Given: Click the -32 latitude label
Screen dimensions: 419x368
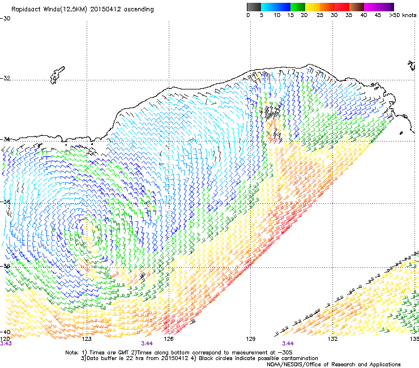Looking at the screenshot, I should 5,78.
